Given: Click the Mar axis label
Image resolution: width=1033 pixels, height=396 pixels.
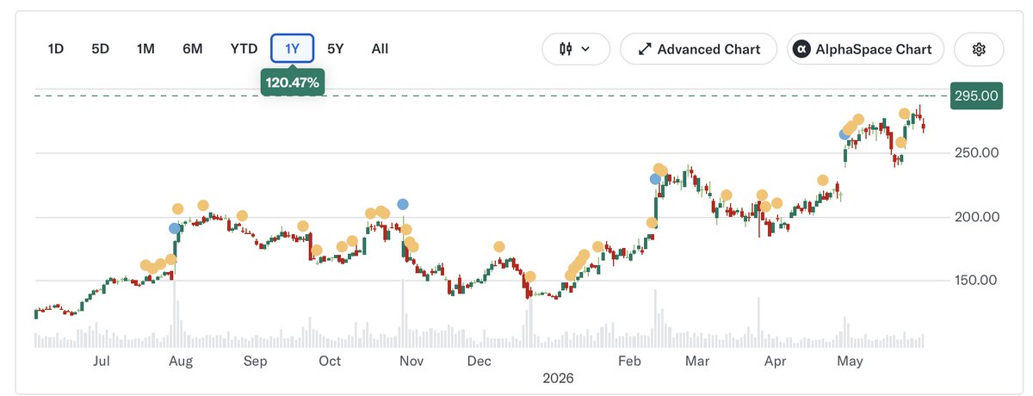Looking at the screenshot, I should point(696,362).
